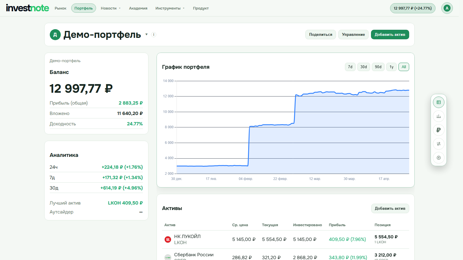Select the 1y chart range
The height and width of the screenshot is (260, 463).
[392, 67]
